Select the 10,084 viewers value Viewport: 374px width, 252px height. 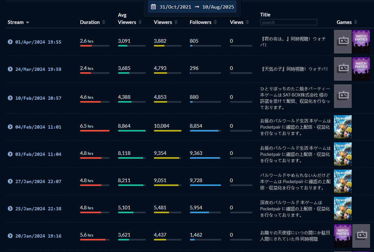coord(161,126)
